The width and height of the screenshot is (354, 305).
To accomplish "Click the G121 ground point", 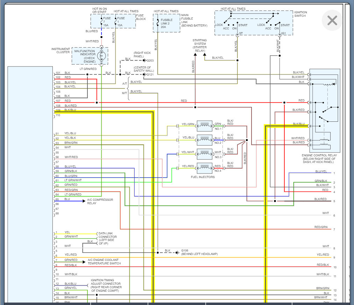I will [144, 74].
